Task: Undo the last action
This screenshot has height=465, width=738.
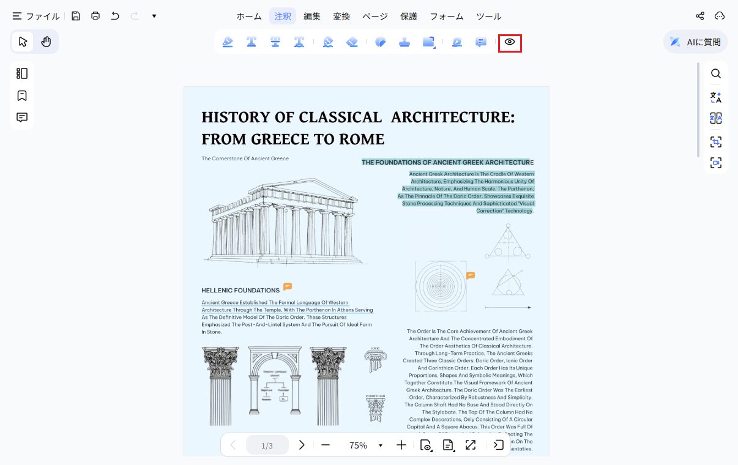Action: pyautogui.click(x=115, y=16)
